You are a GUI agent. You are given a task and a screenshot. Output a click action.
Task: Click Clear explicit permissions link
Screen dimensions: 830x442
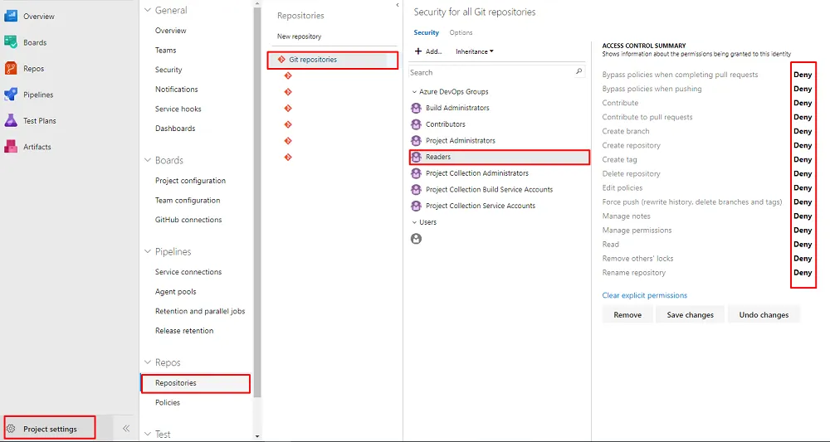tap(644, 295)
